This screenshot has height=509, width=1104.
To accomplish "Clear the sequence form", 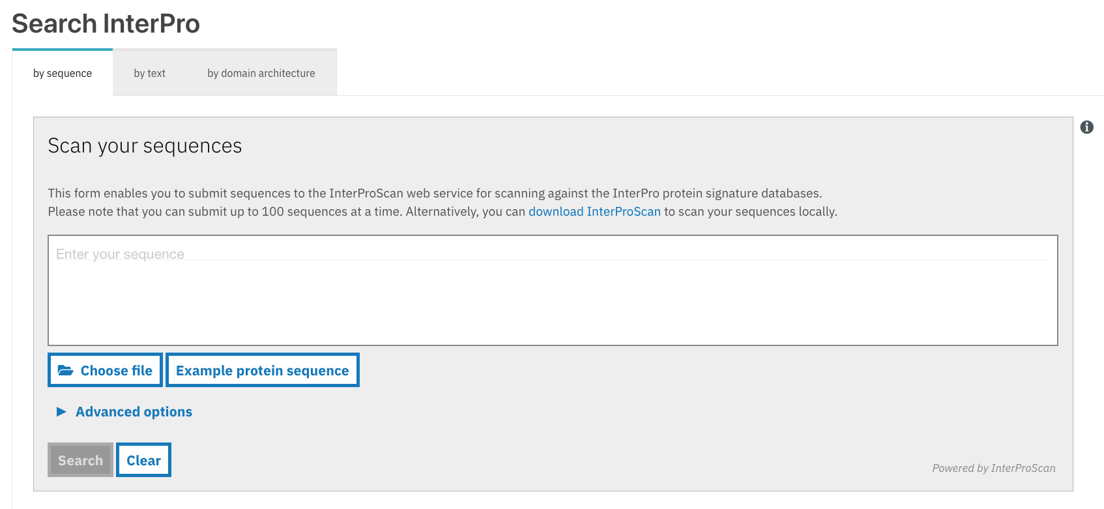I will [x=143, y=460].
